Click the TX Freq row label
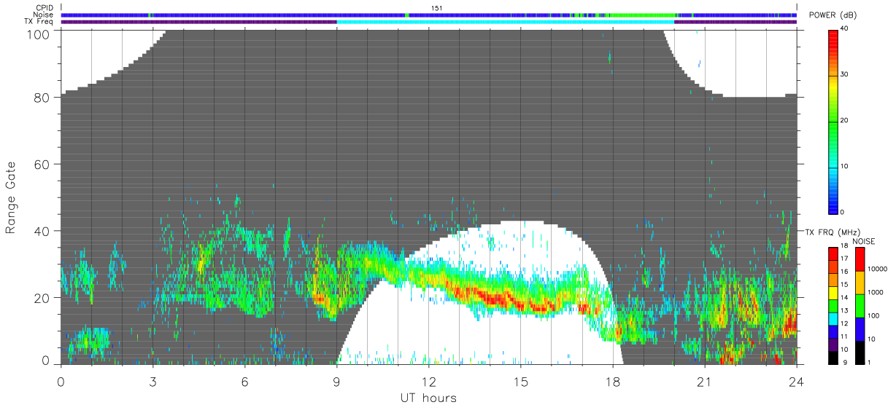 point(39,22)
